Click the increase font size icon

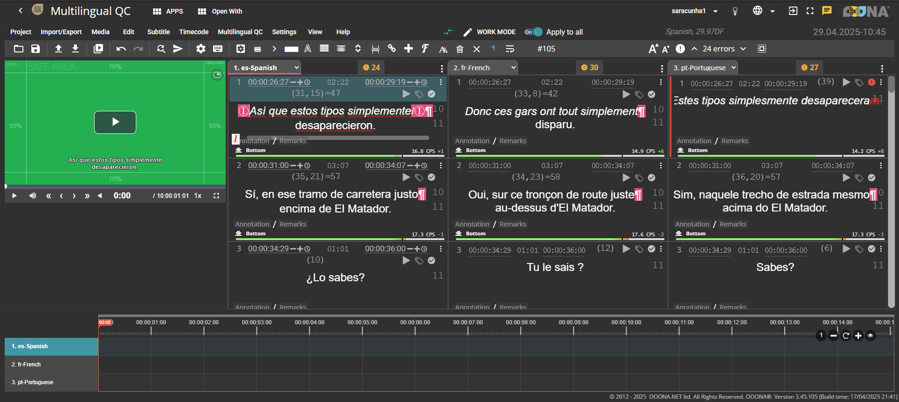[653, 49]
